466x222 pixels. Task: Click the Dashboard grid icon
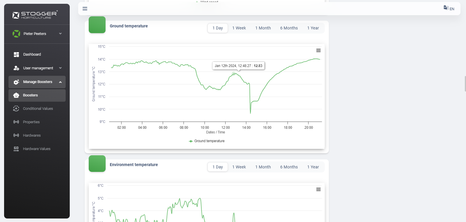pos(16,54)
